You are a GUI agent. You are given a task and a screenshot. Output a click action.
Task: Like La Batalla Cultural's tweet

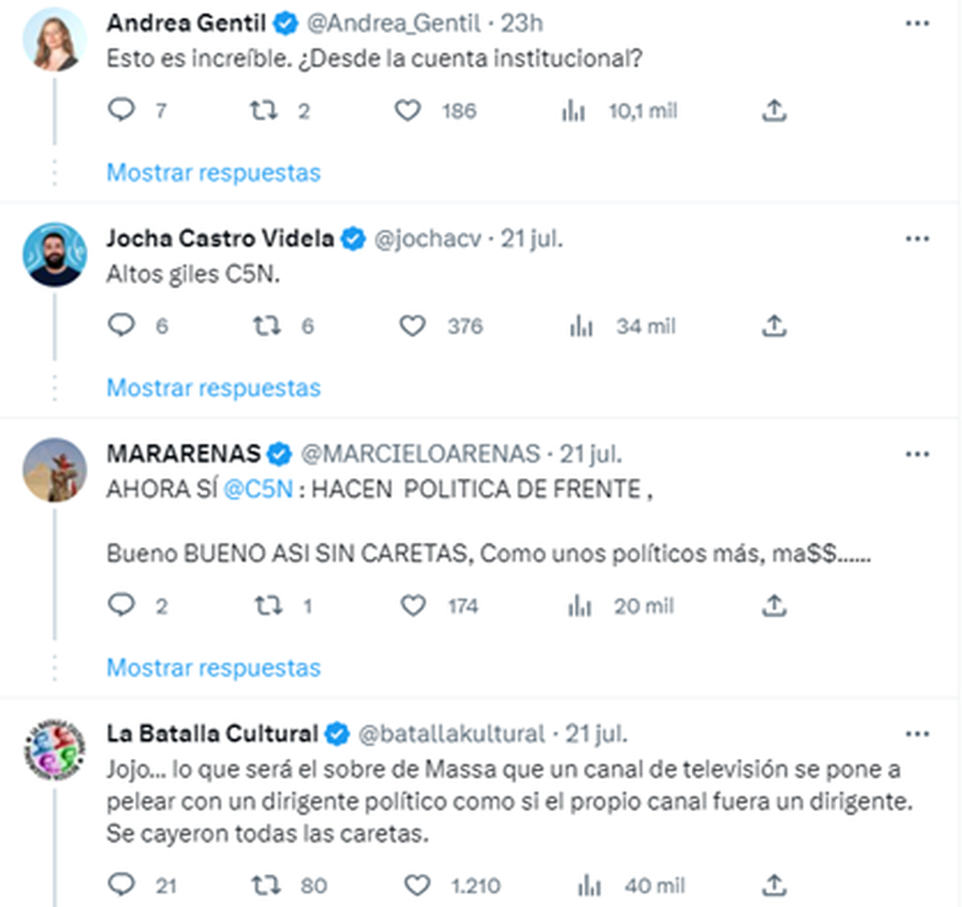pos(417,885)
